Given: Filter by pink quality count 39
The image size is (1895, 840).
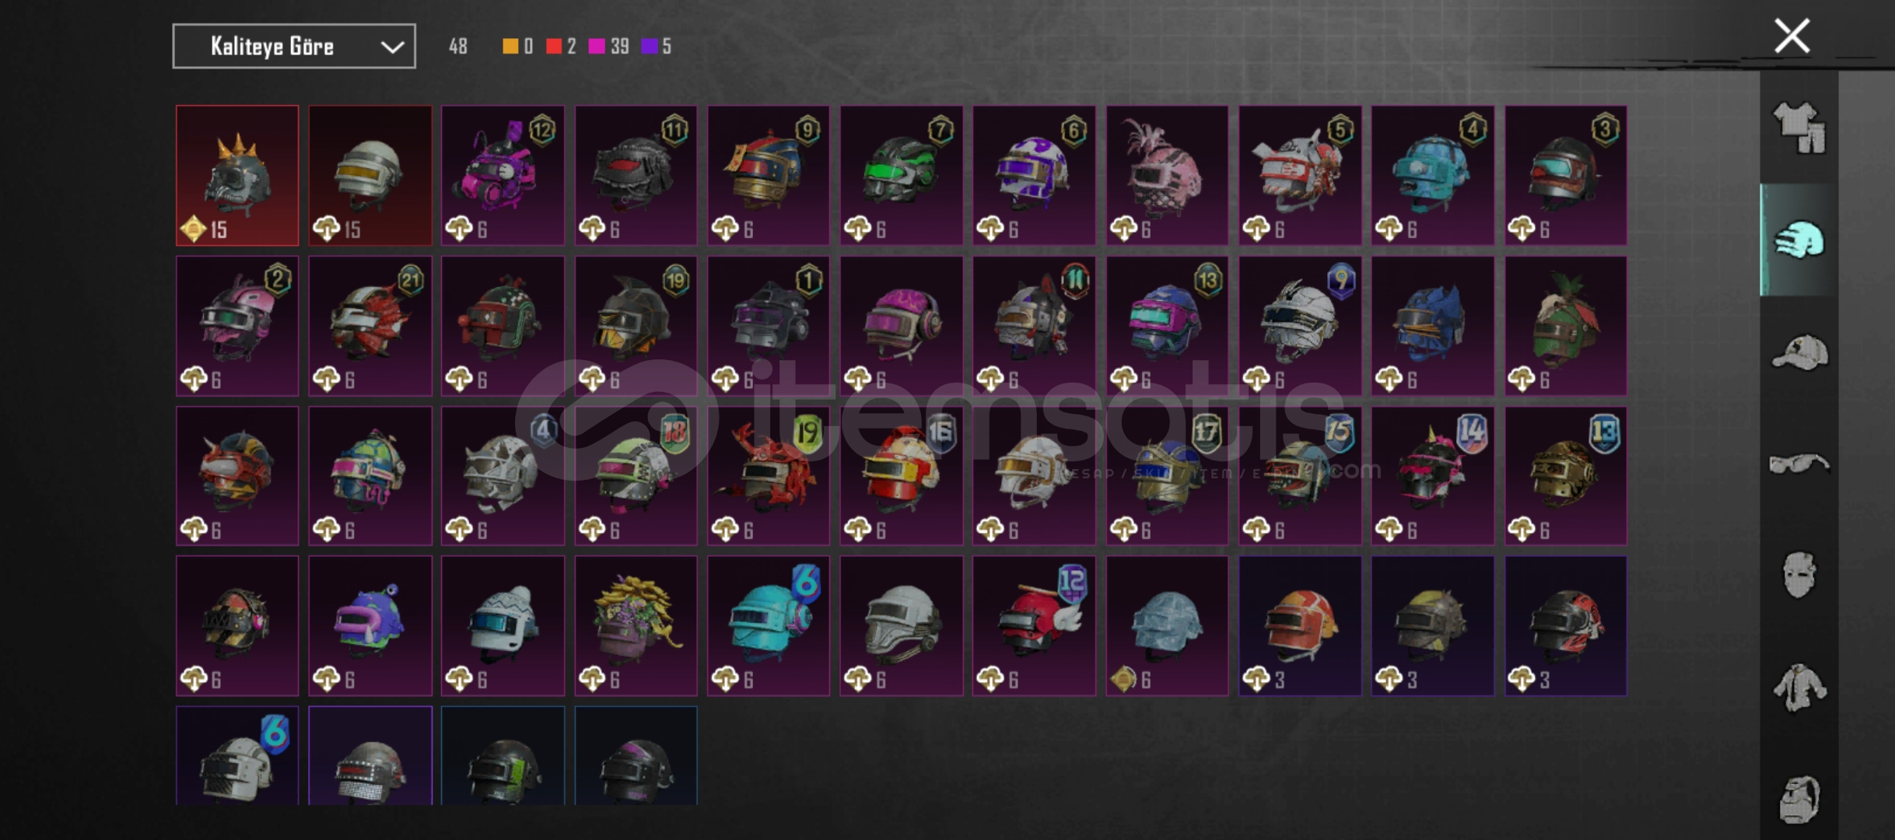Looking at the screenshot, I should pos(608,47).
